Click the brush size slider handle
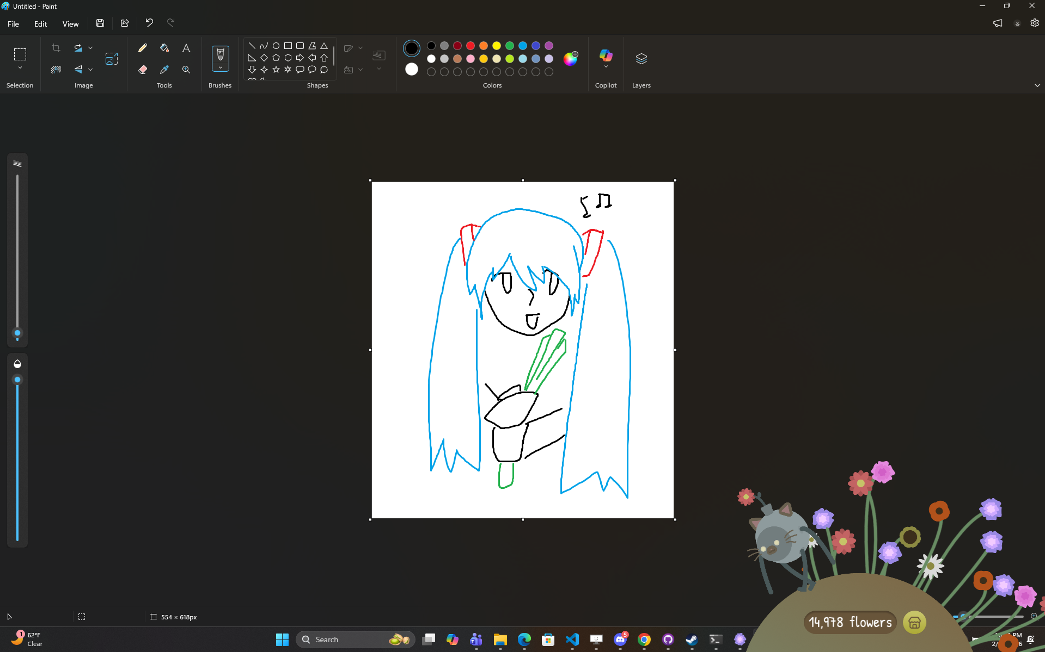The width and height of the screenshot is (1045, 652). [17, 333]
